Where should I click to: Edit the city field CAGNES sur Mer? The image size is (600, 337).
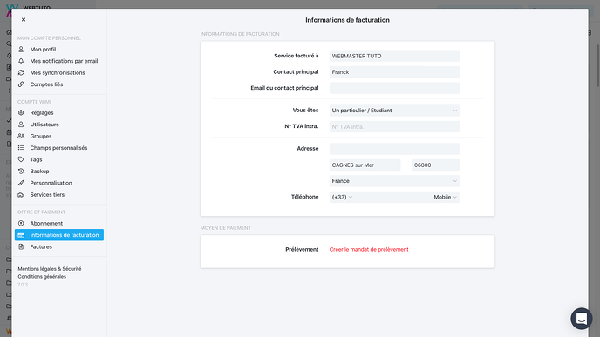pyautogui.click(x=365, y=165)
